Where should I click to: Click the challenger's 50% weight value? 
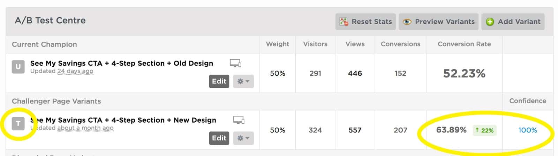(x=278, y=130)
